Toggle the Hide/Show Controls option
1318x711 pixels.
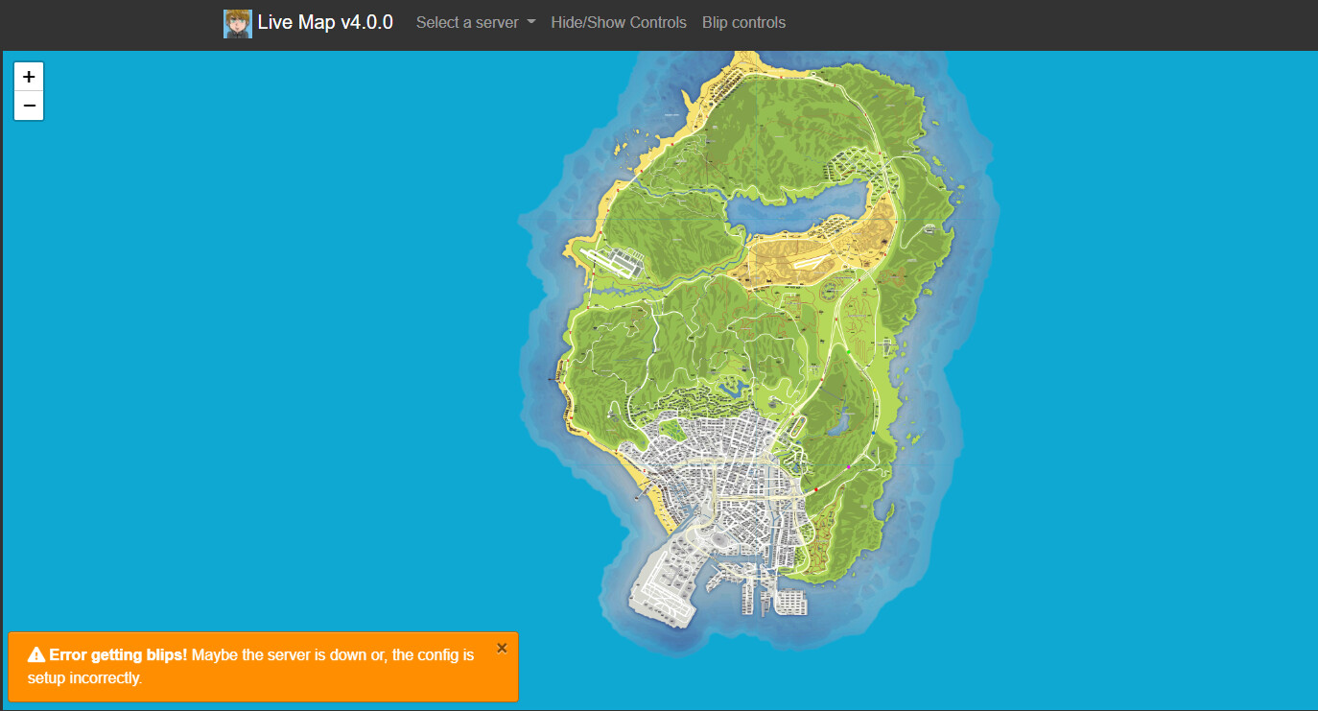click(x=619, y=23)
